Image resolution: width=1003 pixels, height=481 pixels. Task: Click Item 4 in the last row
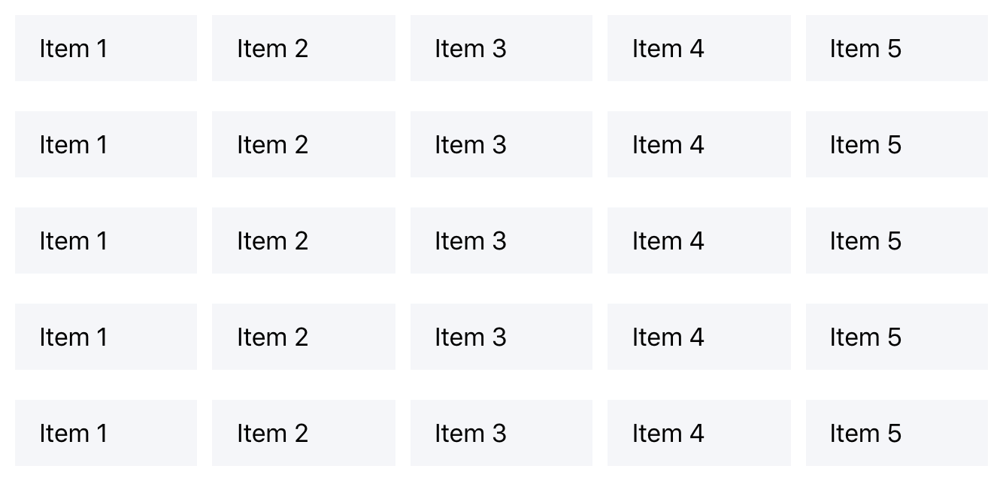pos(698,433)
